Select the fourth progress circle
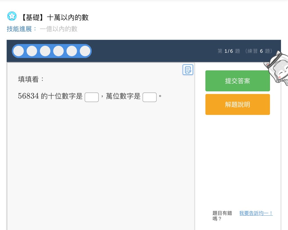The height and width of the screenshot is (230, 288). tap(58, 51)
